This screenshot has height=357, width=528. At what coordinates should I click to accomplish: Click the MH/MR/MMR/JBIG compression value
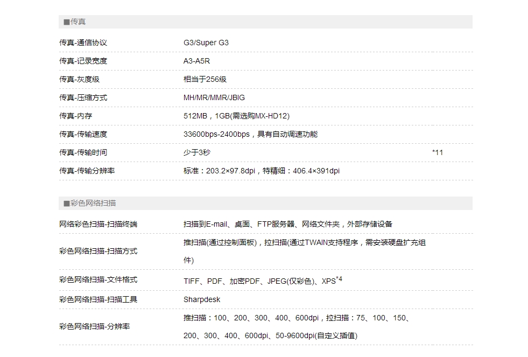click(214, 97)
